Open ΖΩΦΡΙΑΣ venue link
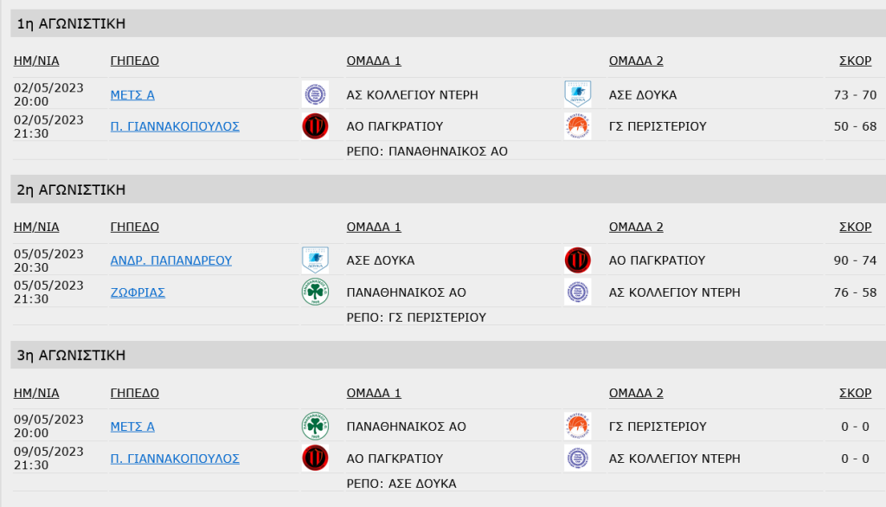 138,292
